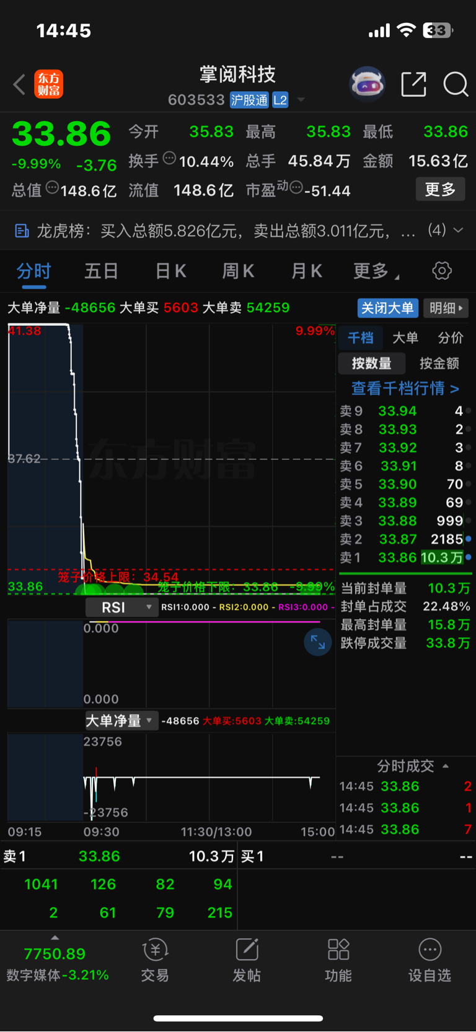Tap the 更多 quote details button

pos(440,189)
